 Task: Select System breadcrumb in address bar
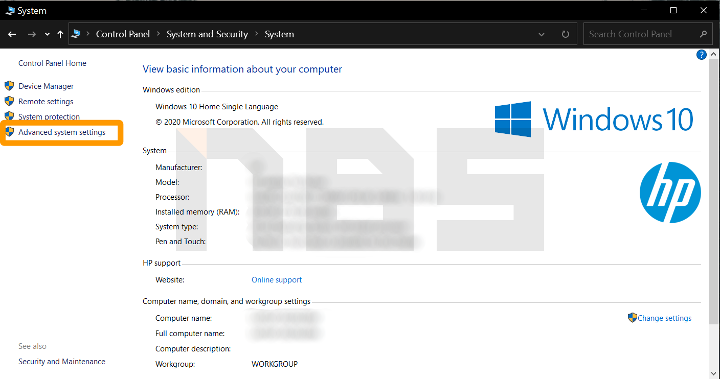[279, 34]
